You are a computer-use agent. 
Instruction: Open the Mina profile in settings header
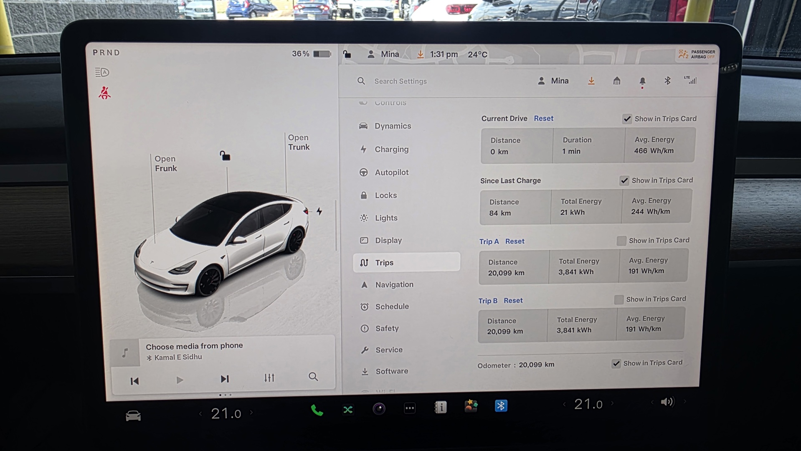[553, 81]
